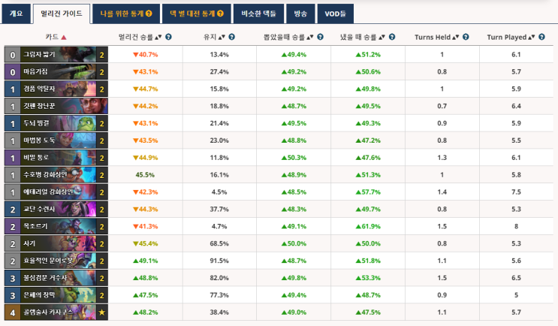Click the 37.7% kept value for 교단 수련사

(x=219, y=210)
